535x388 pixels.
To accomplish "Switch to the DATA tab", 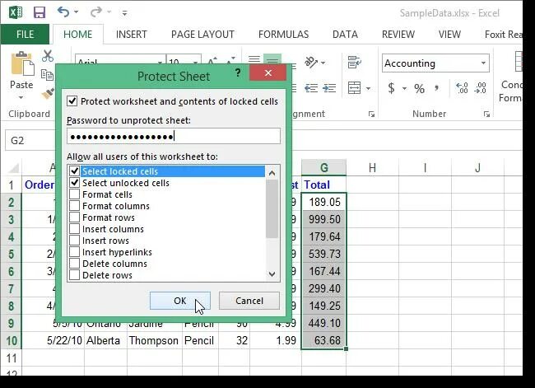I will tap(345, 35).
